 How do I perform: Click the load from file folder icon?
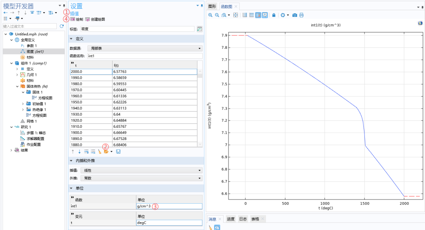coord(106,152)
